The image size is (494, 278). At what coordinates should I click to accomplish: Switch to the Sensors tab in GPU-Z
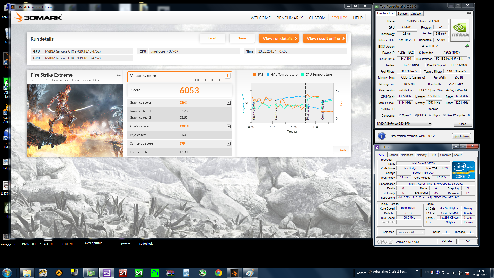[x=402, y=14]
